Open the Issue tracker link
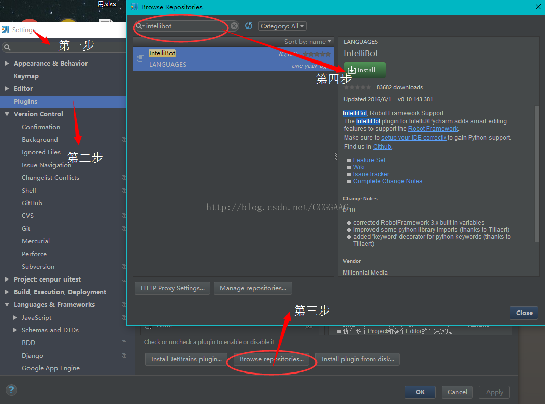 [x=371, y=174]
